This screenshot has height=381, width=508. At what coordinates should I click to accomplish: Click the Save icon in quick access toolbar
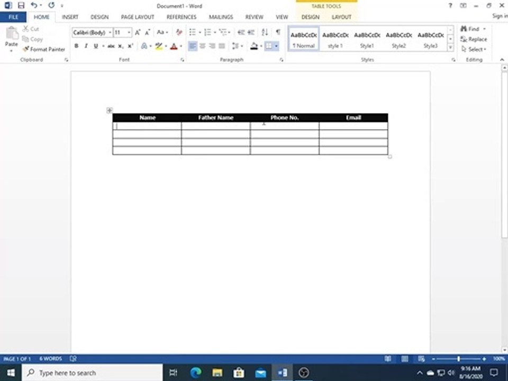click(x=21, y=5)
